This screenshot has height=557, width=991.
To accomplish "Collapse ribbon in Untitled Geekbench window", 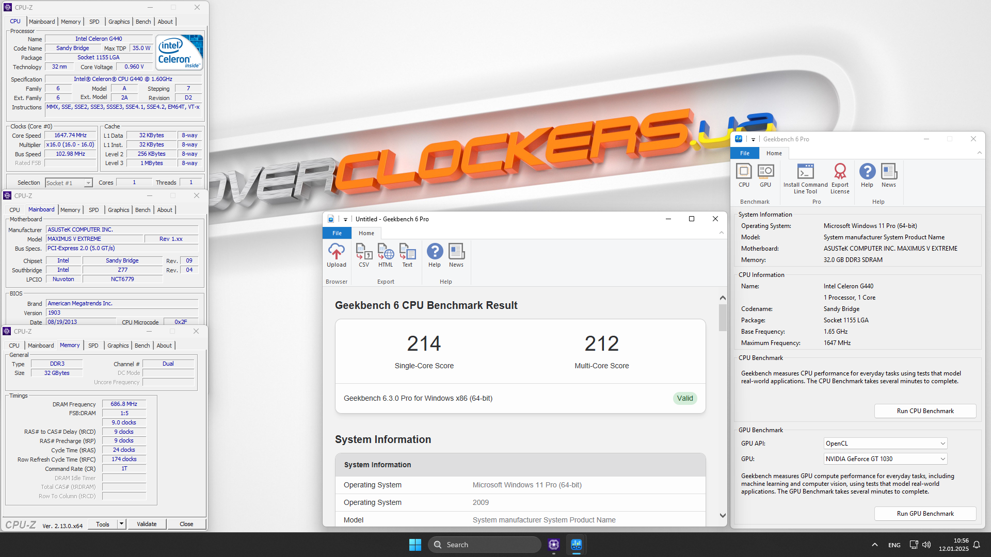I will point(722,233).
